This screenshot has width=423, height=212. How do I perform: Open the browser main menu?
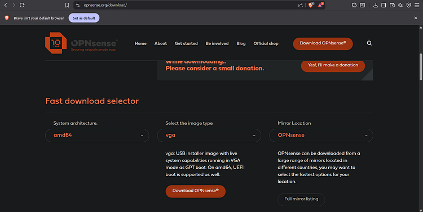[x=417, y=5]
